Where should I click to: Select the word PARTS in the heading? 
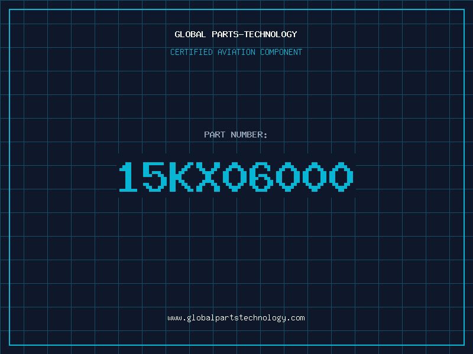pyautogui.click(x=225, y=34)
